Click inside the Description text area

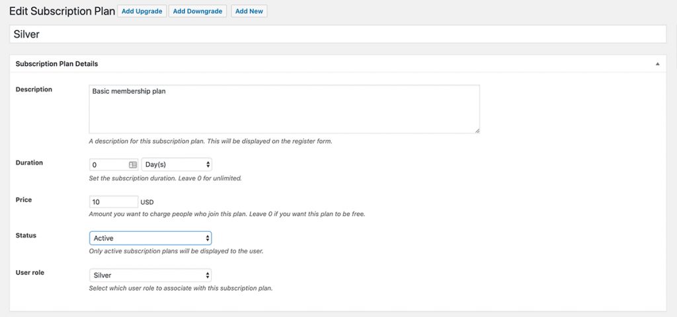coord(284,109)
